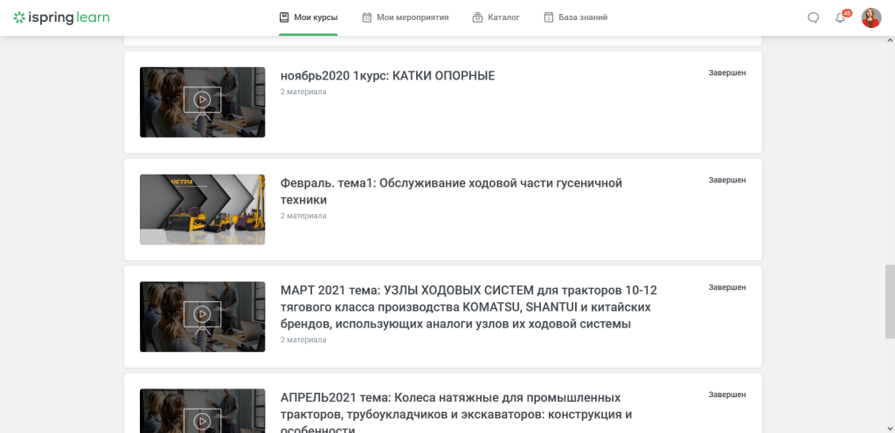
Task: Click Завершен status of КАТКИ ОПОРНЫЕ course
Action: click(727, 73)
